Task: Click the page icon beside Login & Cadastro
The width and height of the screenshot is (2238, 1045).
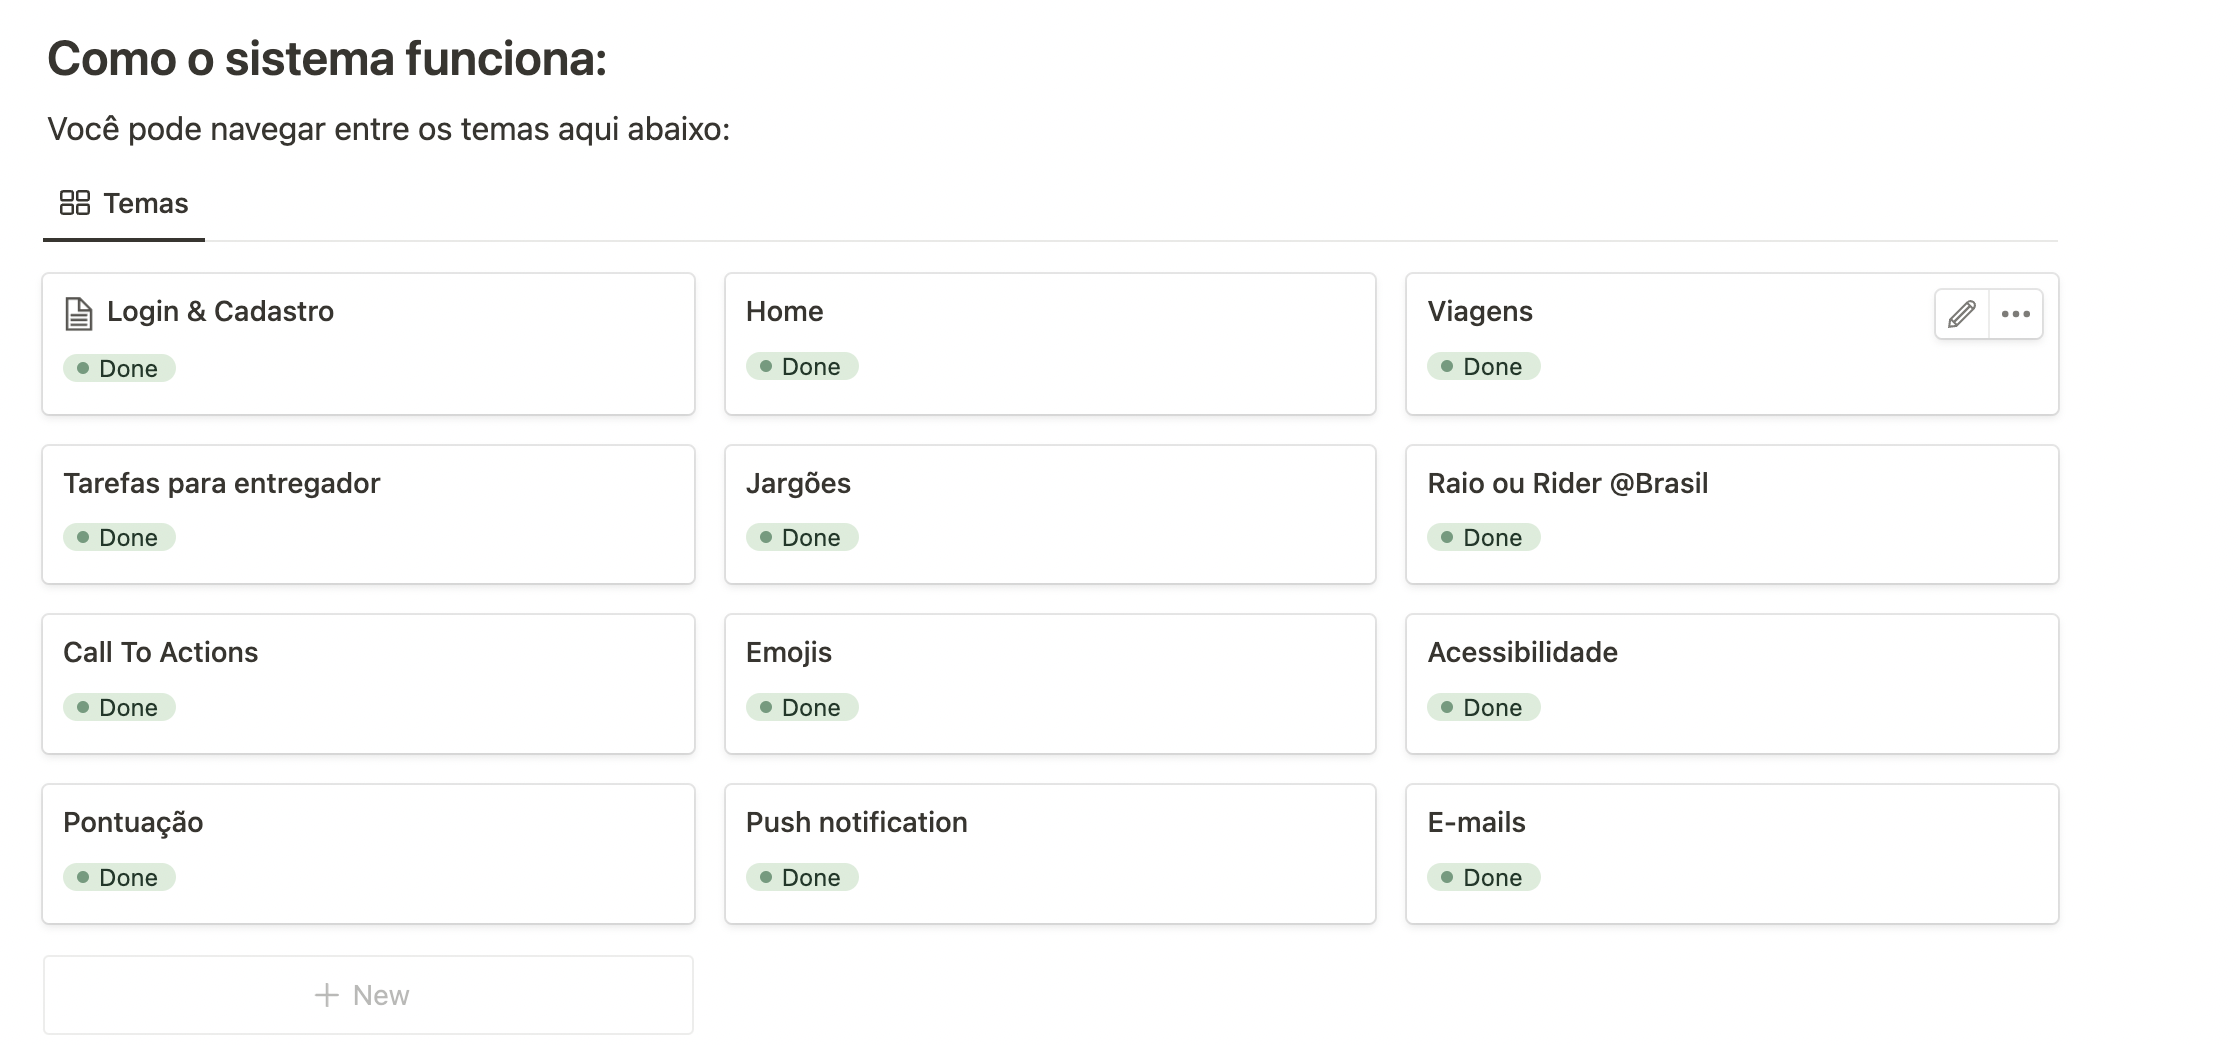Action: [x=79, y=313]
